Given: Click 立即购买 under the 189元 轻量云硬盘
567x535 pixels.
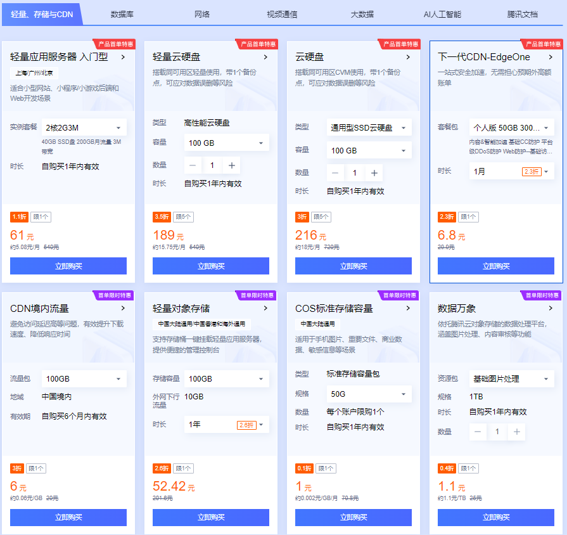Looking at the screenshot, I should [211, 266].
